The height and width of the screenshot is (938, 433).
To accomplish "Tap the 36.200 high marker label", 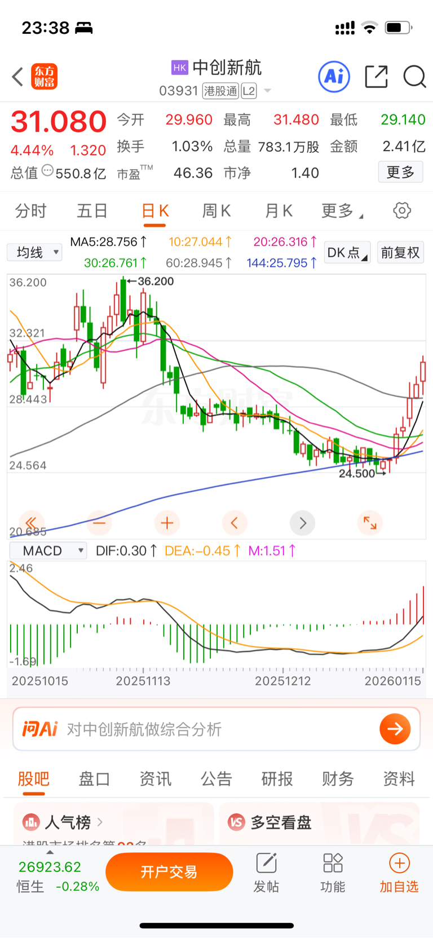I will (156, 281).
